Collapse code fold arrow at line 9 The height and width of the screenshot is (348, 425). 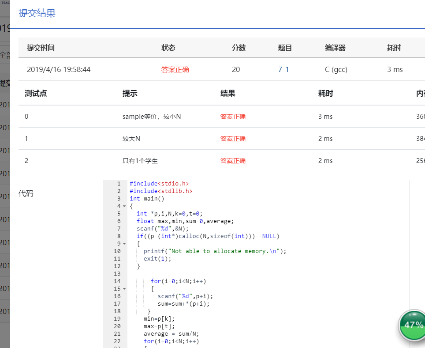(x=124, y=244)
